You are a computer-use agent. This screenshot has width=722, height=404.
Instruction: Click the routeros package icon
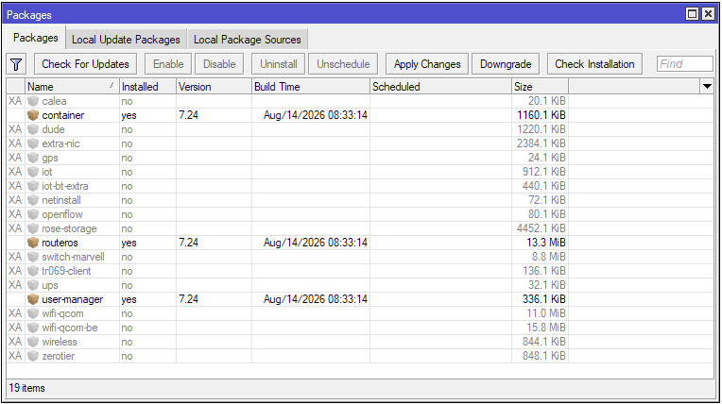tap(33, 243)
